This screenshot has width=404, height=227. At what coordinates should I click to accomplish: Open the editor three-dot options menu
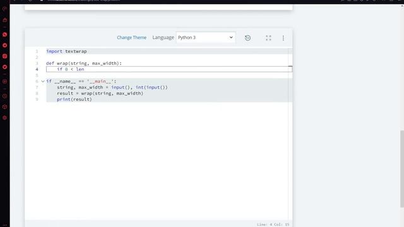283,38
